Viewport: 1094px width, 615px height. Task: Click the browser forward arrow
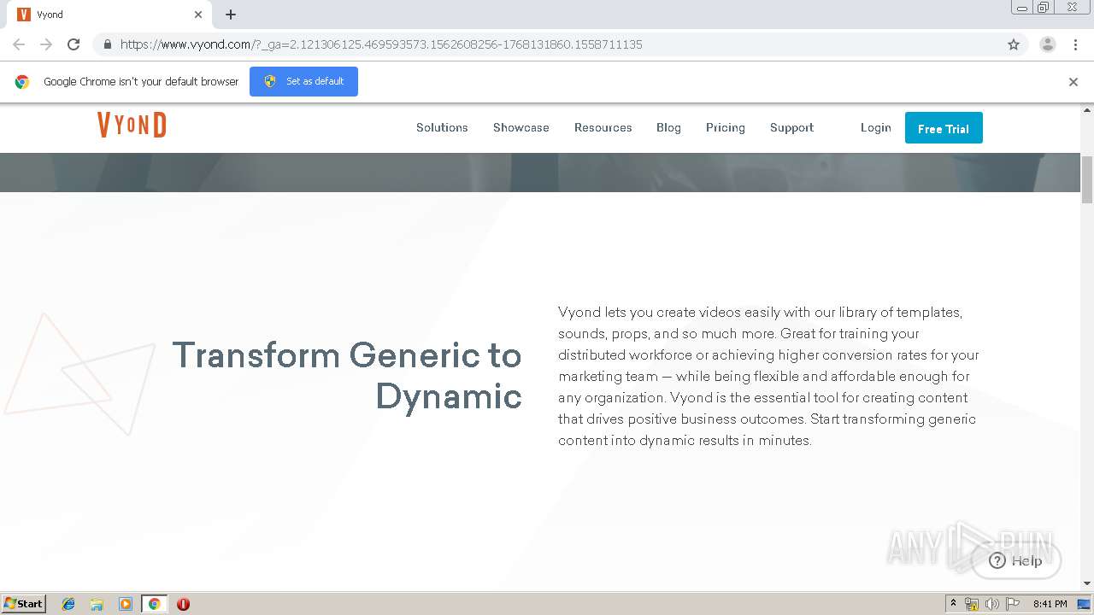[x=46, y=44]
